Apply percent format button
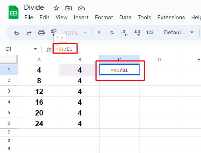The image size is (201, 153). (x=112, y=33)
